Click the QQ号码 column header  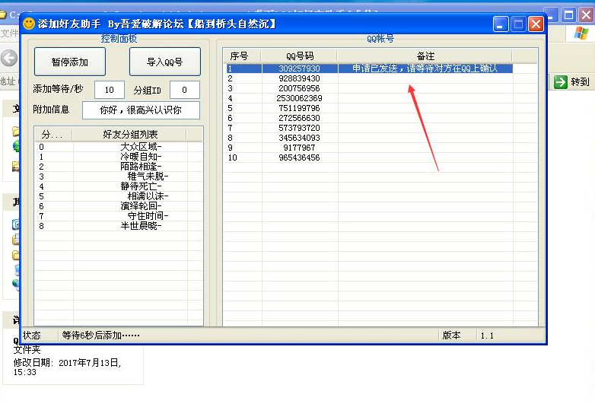coord(299,56)
